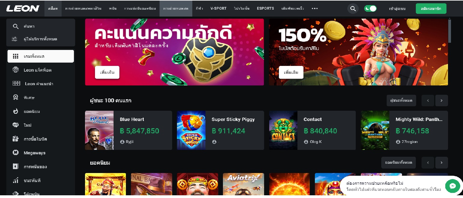Toggle the theme switch in header
Screen dimensions: 463x198
370,8
